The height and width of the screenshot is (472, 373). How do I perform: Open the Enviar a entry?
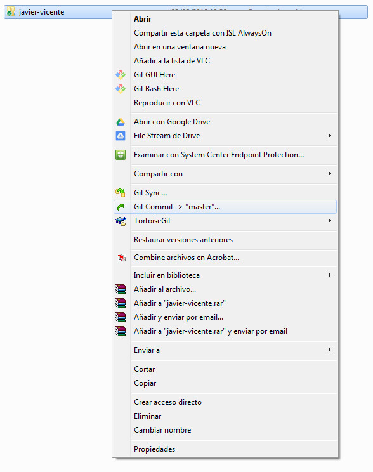(x=225, y=350)
